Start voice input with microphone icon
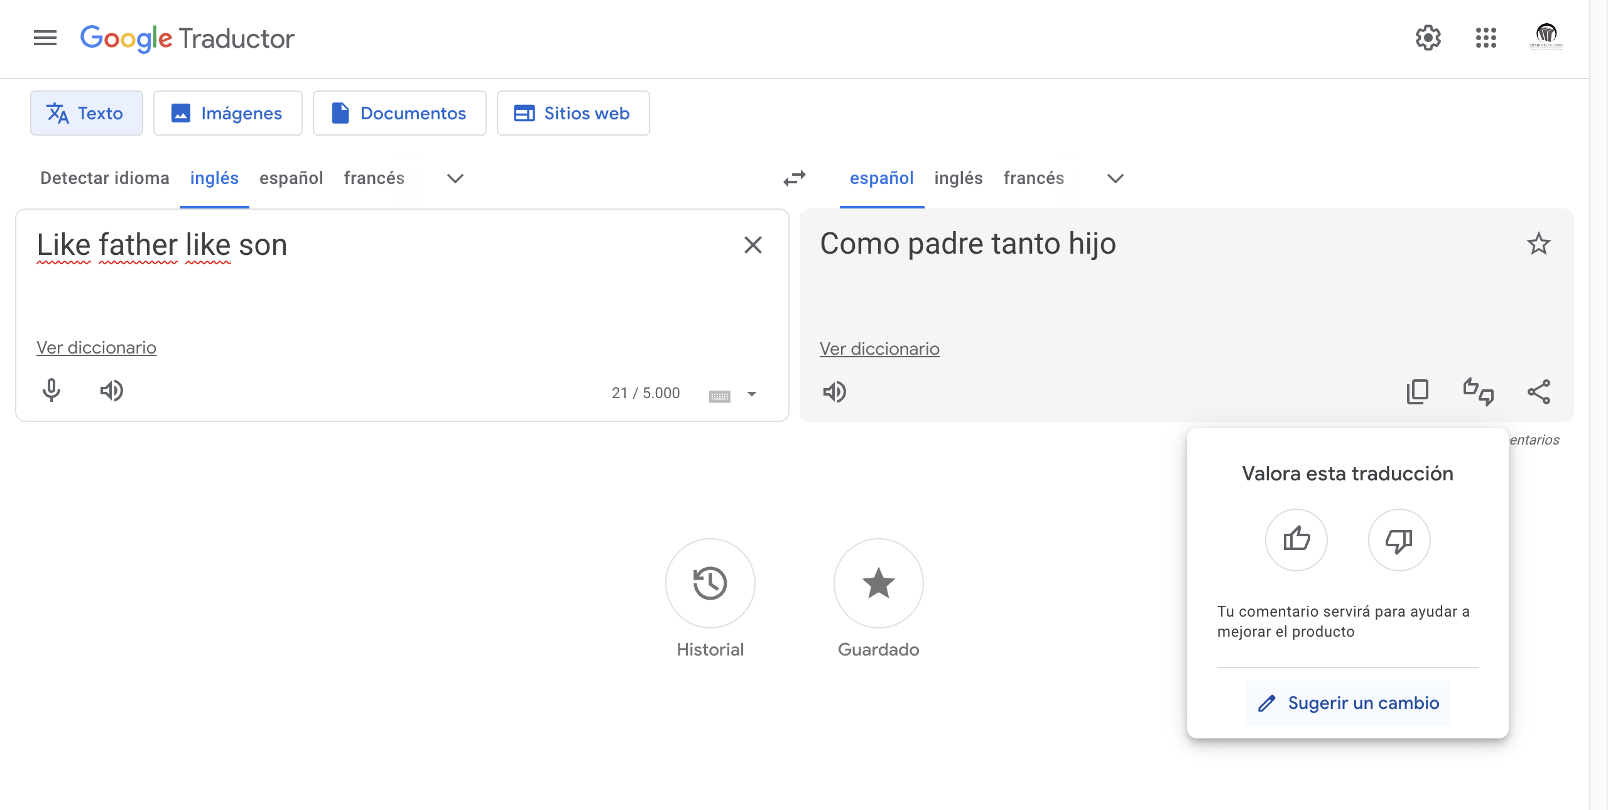The height and width of the screenshot is (810, 1608). click(x=52, y=391)
